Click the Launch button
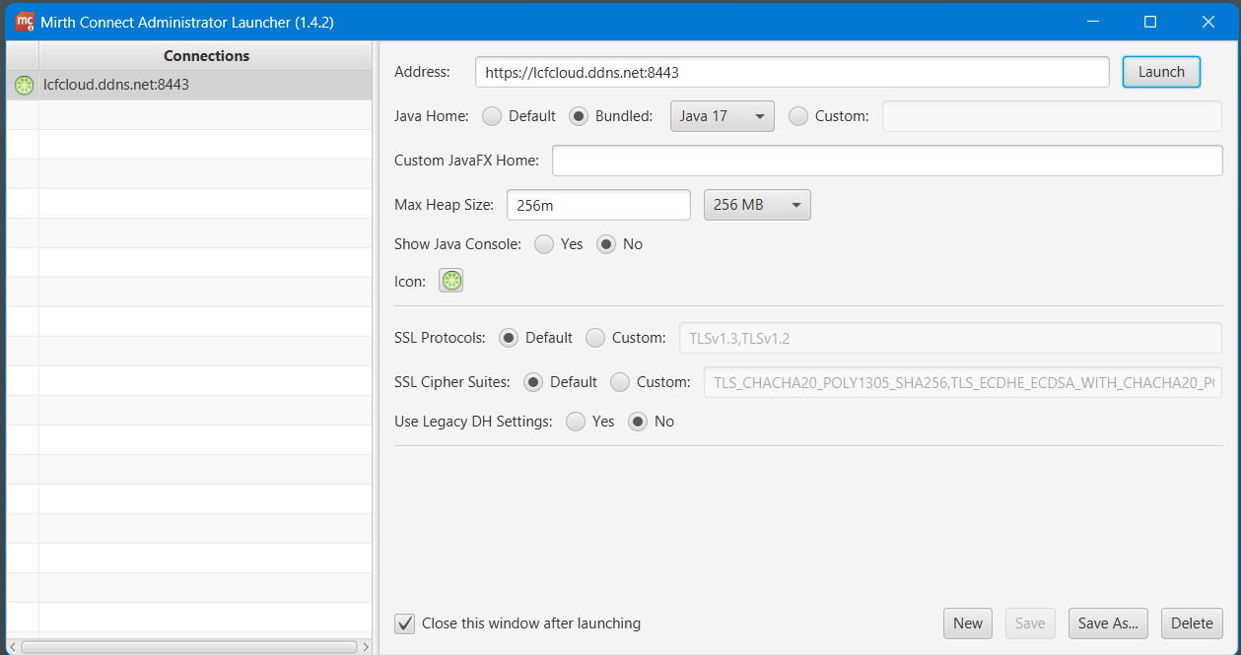Screen dimensions: 1241x655 coord(1161,72)
